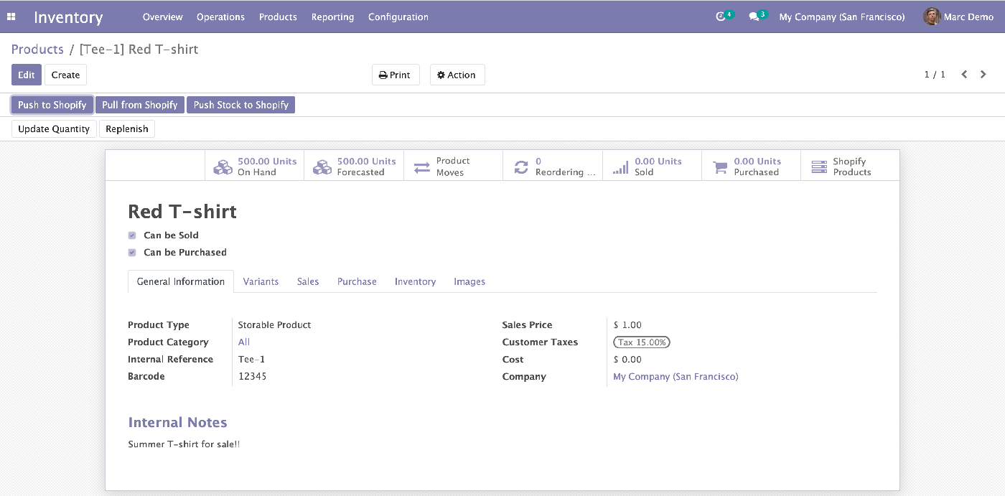Click the Push to Shopify button

tap(52, 105)
